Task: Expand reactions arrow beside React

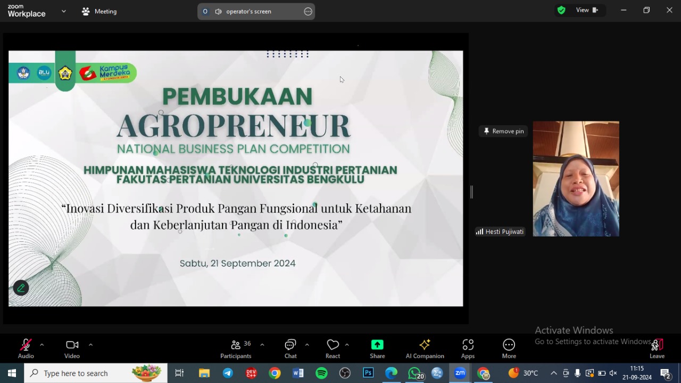Action: (x=347, y=345)
